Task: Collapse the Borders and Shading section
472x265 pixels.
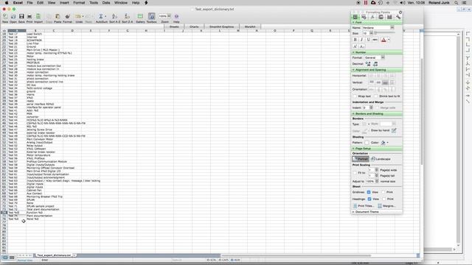Action: point(353,114)
